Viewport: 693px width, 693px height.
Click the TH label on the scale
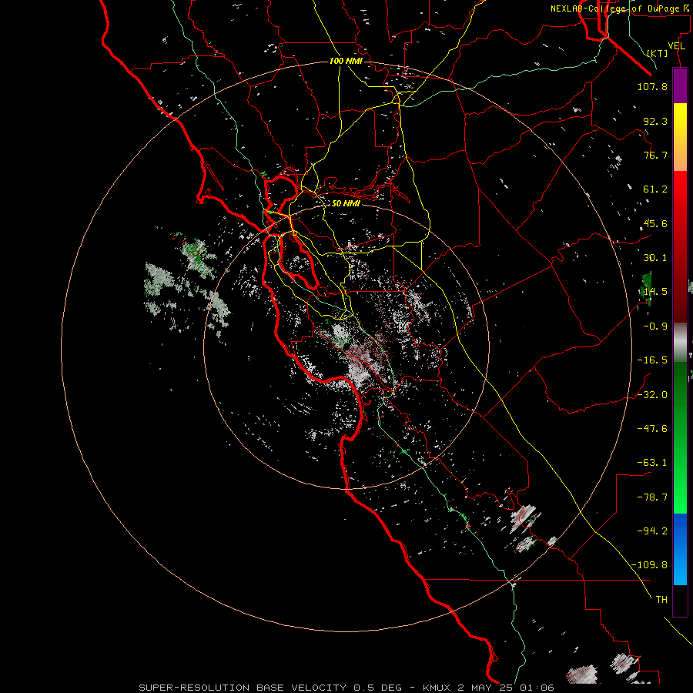661,600
